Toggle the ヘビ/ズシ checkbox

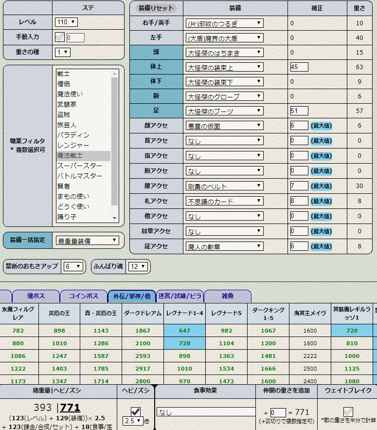pyautogui.click(x=136, y=411)
